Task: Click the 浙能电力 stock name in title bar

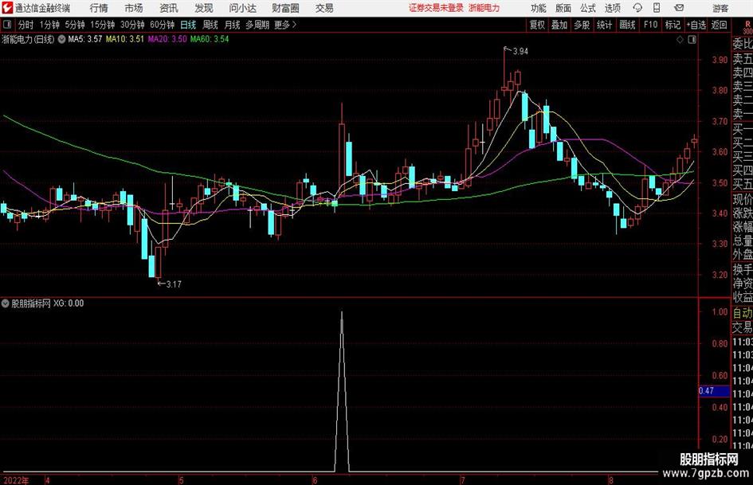Action: point(484,8)
